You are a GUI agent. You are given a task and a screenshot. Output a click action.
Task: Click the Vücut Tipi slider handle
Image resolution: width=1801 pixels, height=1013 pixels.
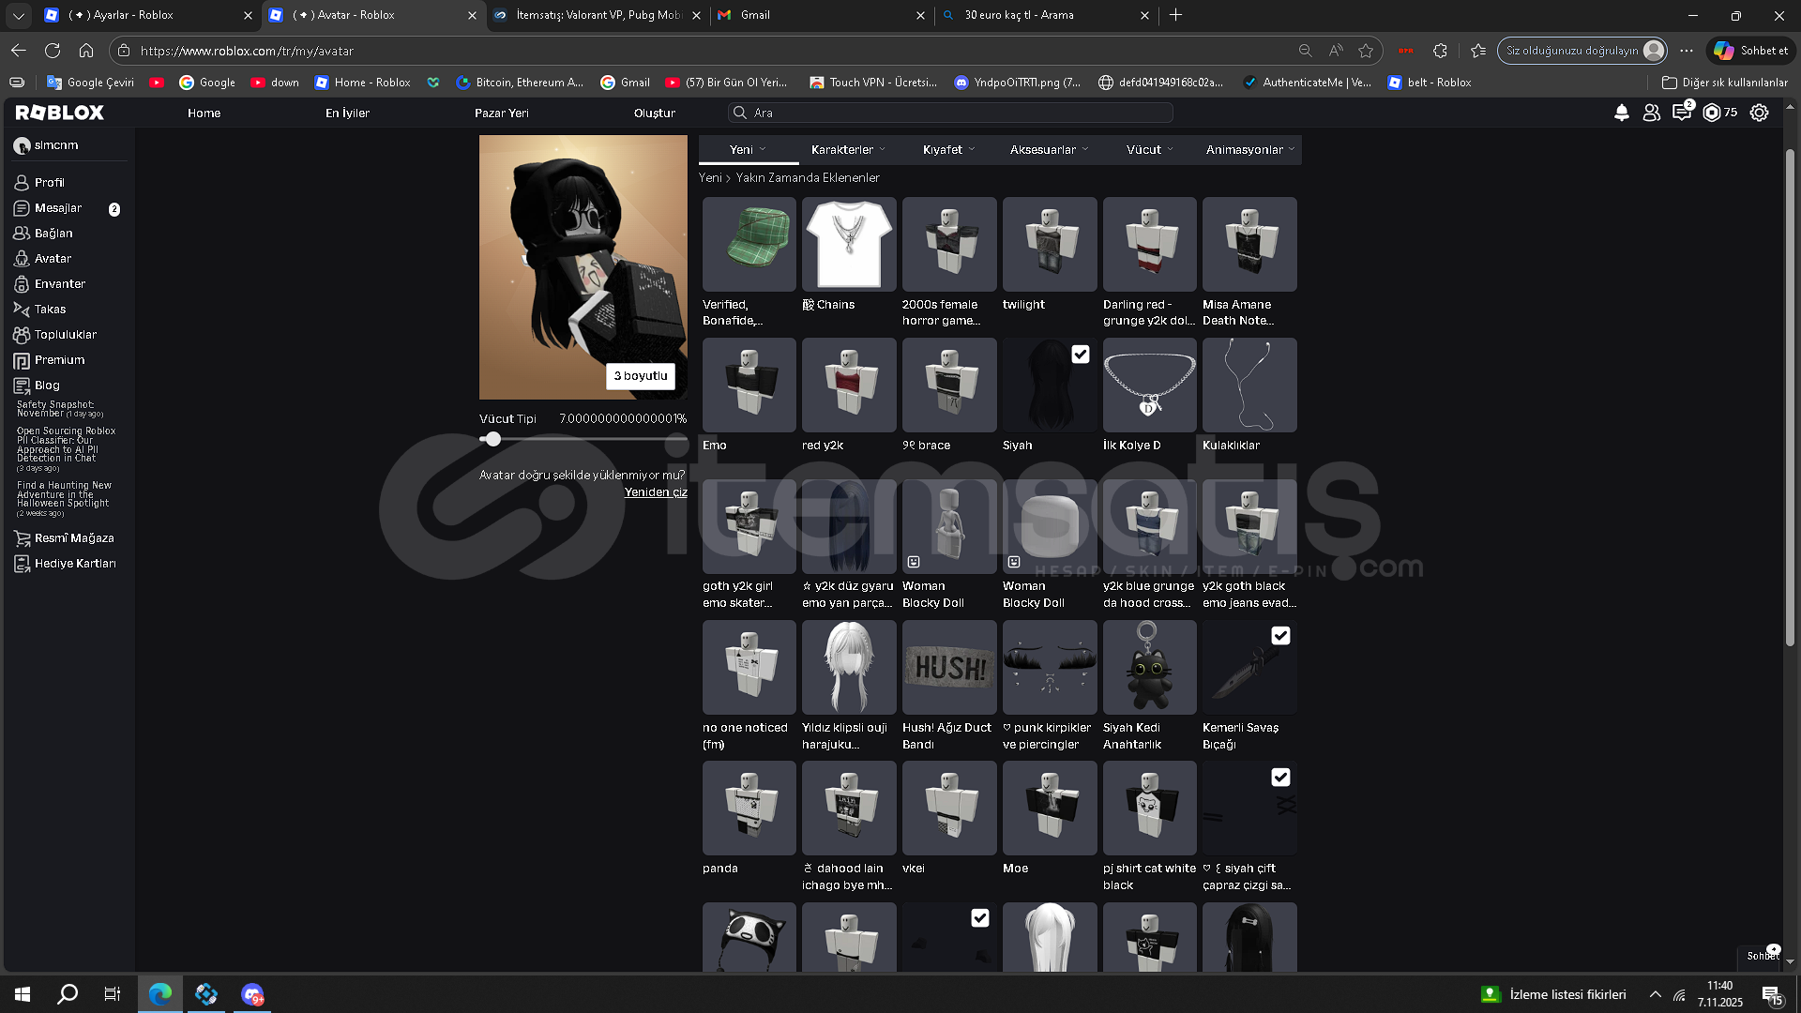pos(492,439)
